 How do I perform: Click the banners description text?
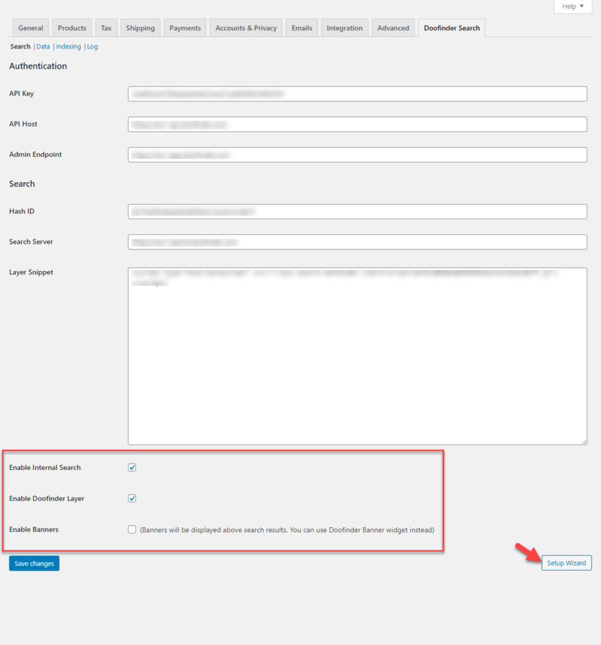287,530
